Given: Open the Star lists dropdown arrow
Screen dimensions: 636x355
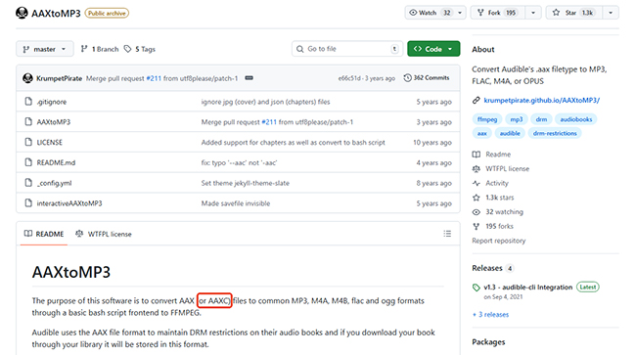Looking at the screenshot, I should click(611, 13).
